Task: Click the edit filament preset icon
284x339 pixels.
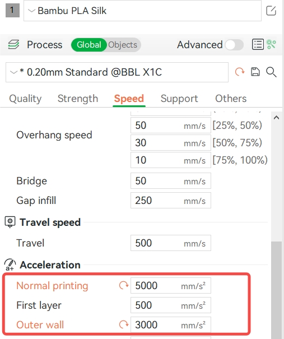Action: (x=271, y=11)
